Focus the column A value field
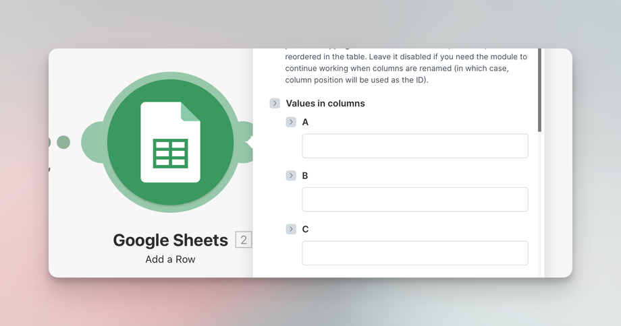The image size is (621, 326). coord(415,145)
